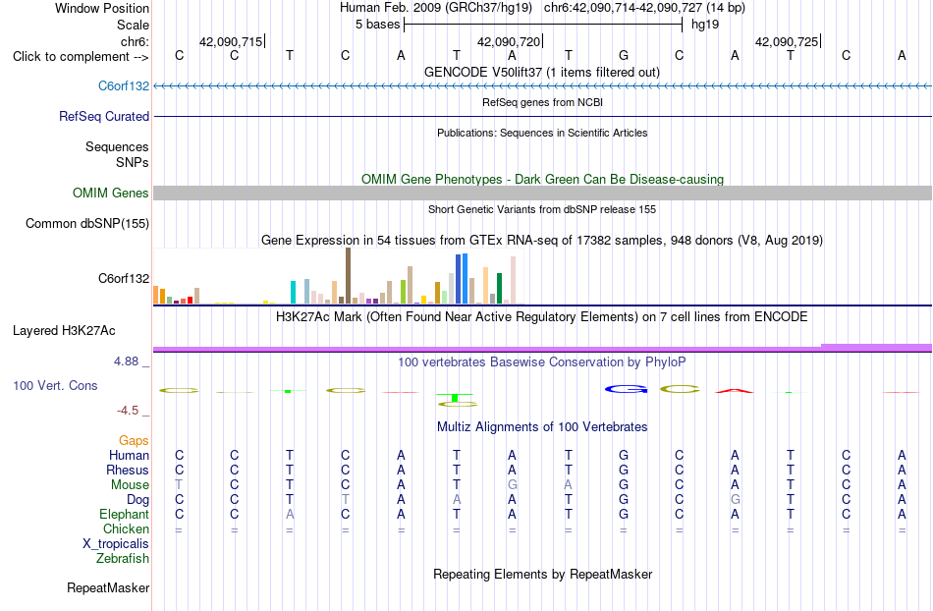
Task: Select the Rhesus species row label
Action: pos(128,470)
